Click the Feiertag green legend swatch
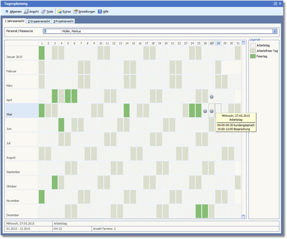This screenshot has height=239, width=287. [x=253, y=56]
